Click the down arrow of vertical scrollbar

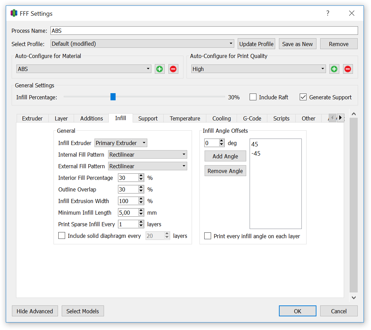tap(354, 298)
